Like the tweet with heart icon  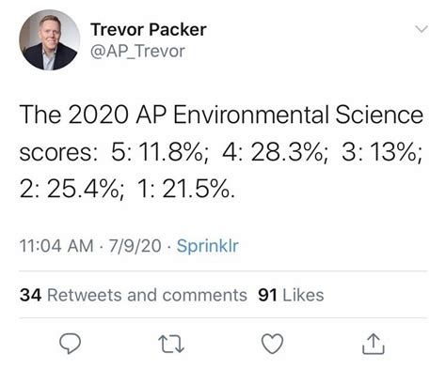click(x=272, y=344)
